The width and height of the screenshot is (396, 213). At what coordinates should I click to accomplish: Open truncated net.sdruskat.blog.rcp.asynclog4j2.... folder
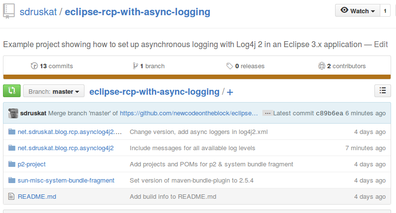point(70,132)
